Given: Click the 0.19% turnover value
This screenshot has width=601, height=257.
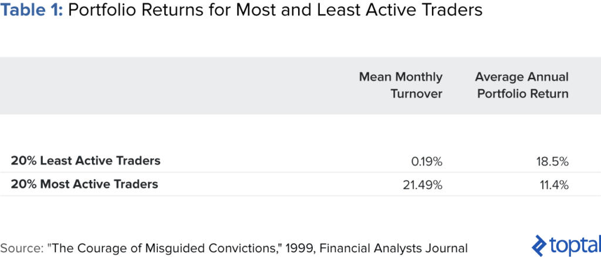Looking at the screenshot, I should pos(426,161).
